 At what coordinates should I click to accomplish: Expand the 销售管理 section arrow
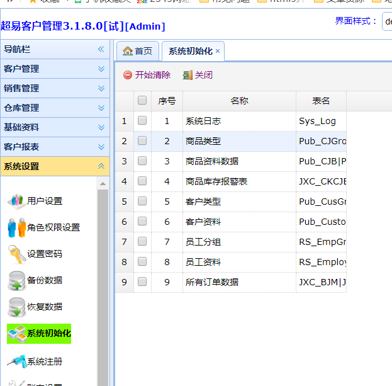[101, 88]
